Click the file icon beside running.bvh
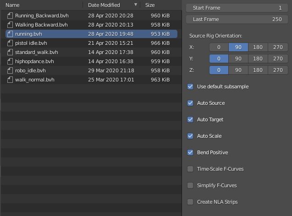The image size is (292, 216). coord(10,34)
